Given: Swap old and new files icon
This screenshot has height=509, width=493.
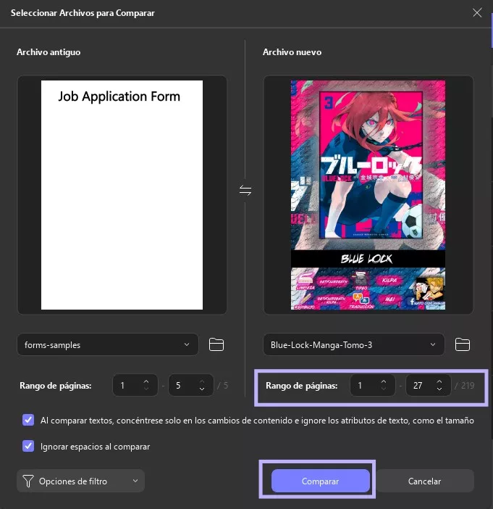Looking at the screenshot, I should [x=245, y=190].
